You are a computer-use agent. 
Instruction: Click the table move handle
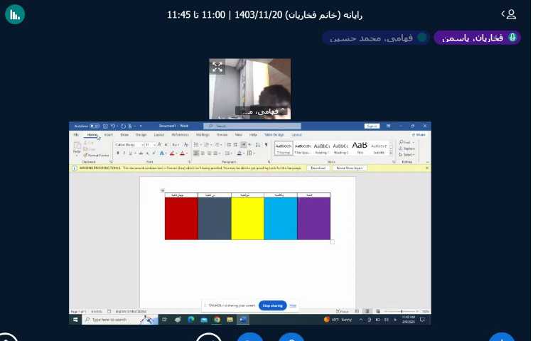pos(163,190)
